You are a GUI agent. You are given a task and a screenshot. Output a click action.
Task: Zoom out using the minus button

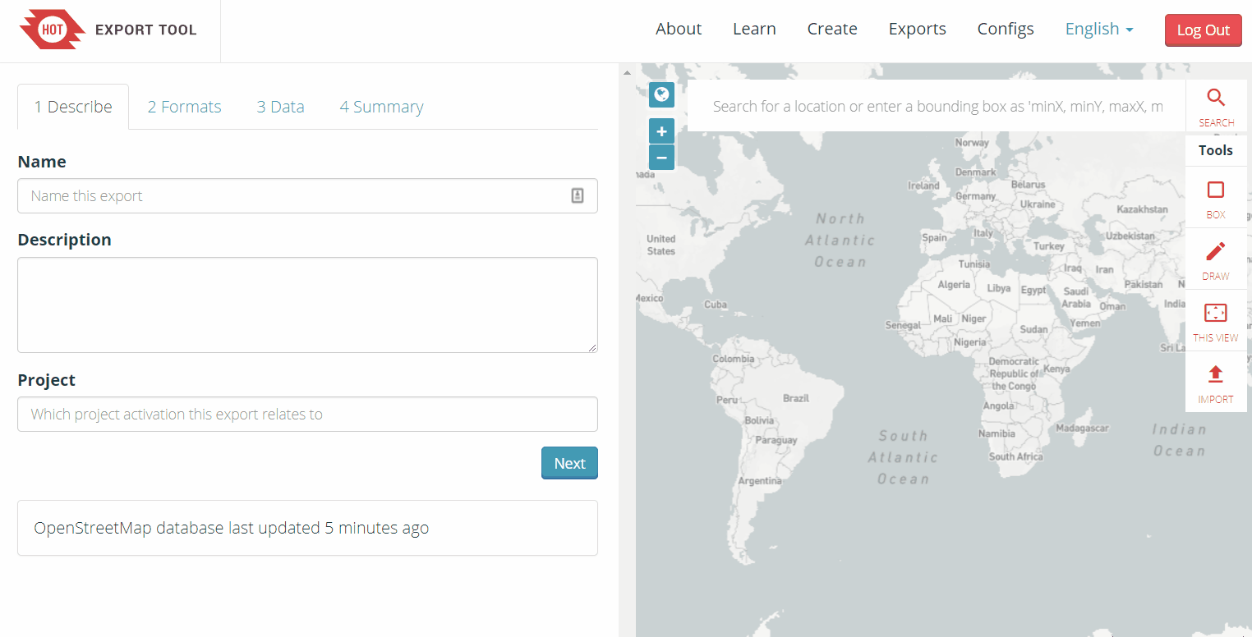[x=661, y=157]
